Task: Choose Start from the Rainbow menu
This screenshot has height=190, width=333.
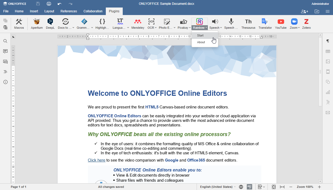Action: pyautogui.click(x=205, y=35)
